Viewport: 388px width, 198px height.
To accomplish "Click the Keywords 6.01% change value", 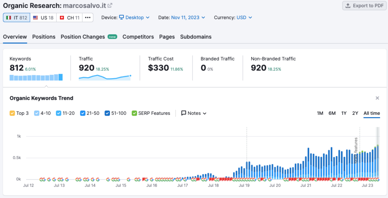I will point(30,70).
